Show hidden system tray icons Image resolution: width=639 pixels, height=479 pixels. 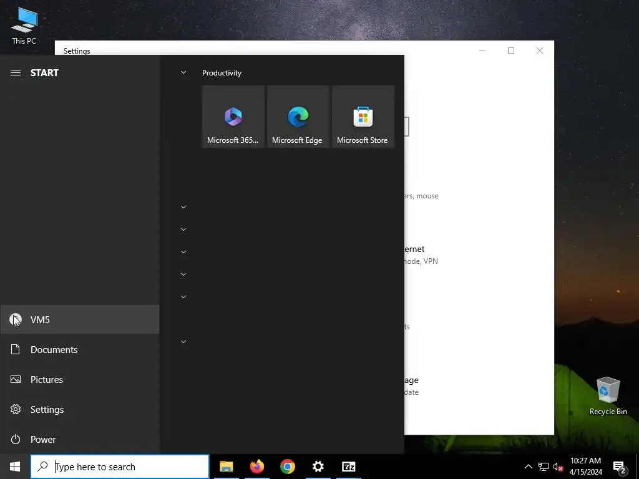[528, 467]
